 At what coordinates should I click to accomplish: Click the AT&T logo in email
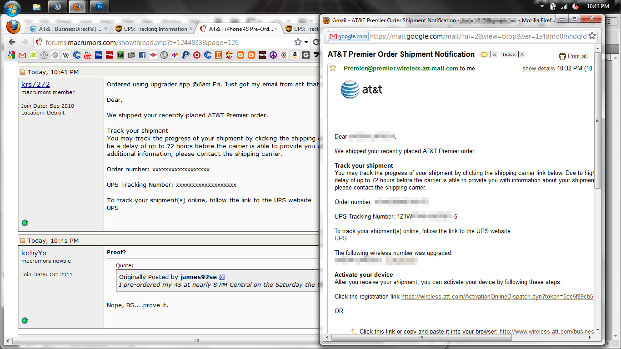pyautogui.click(x=361, y=90)
